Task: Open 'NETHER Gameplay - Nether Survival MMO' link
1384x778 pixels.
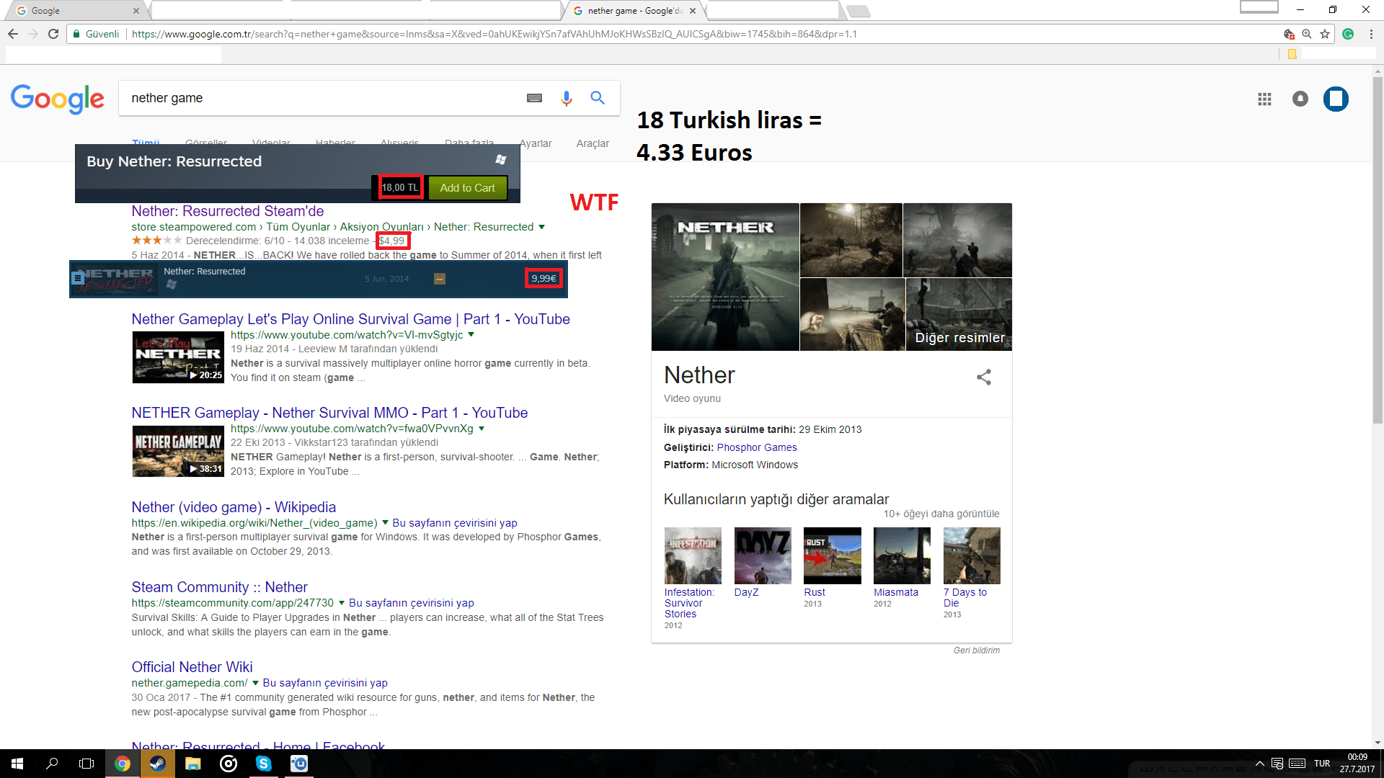Action: [x=329, y=413]
